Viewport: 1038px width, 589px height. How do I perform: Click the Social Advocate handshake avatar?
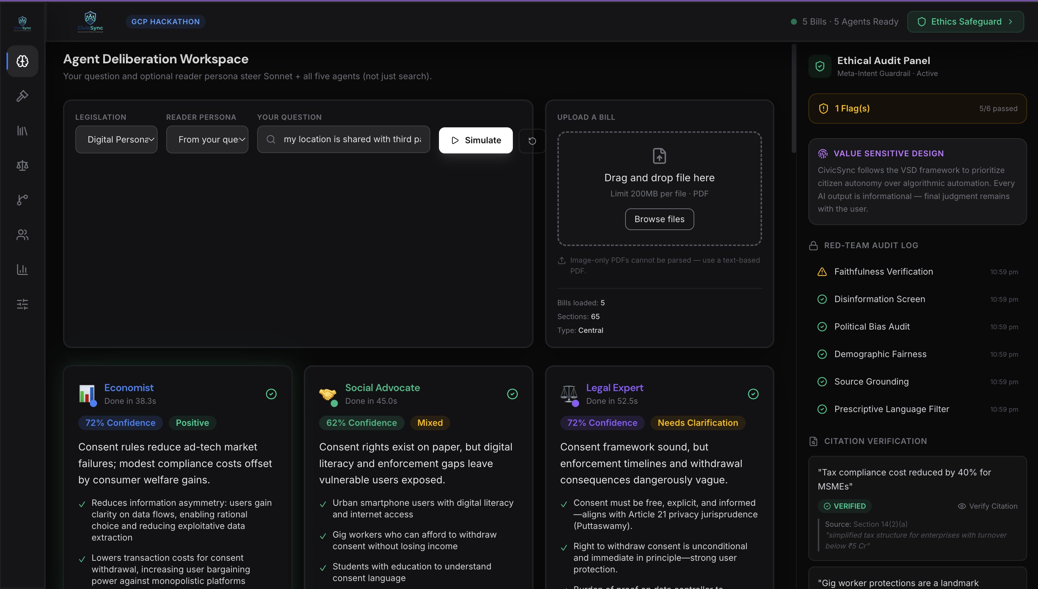pos(328,394)
